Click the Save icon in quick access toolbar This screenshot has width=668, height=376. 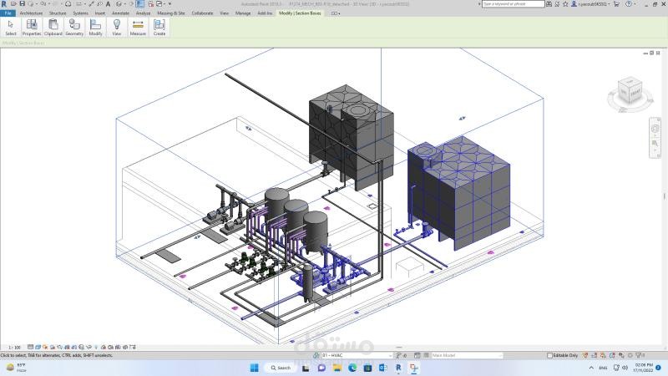[x=23, y=4]
